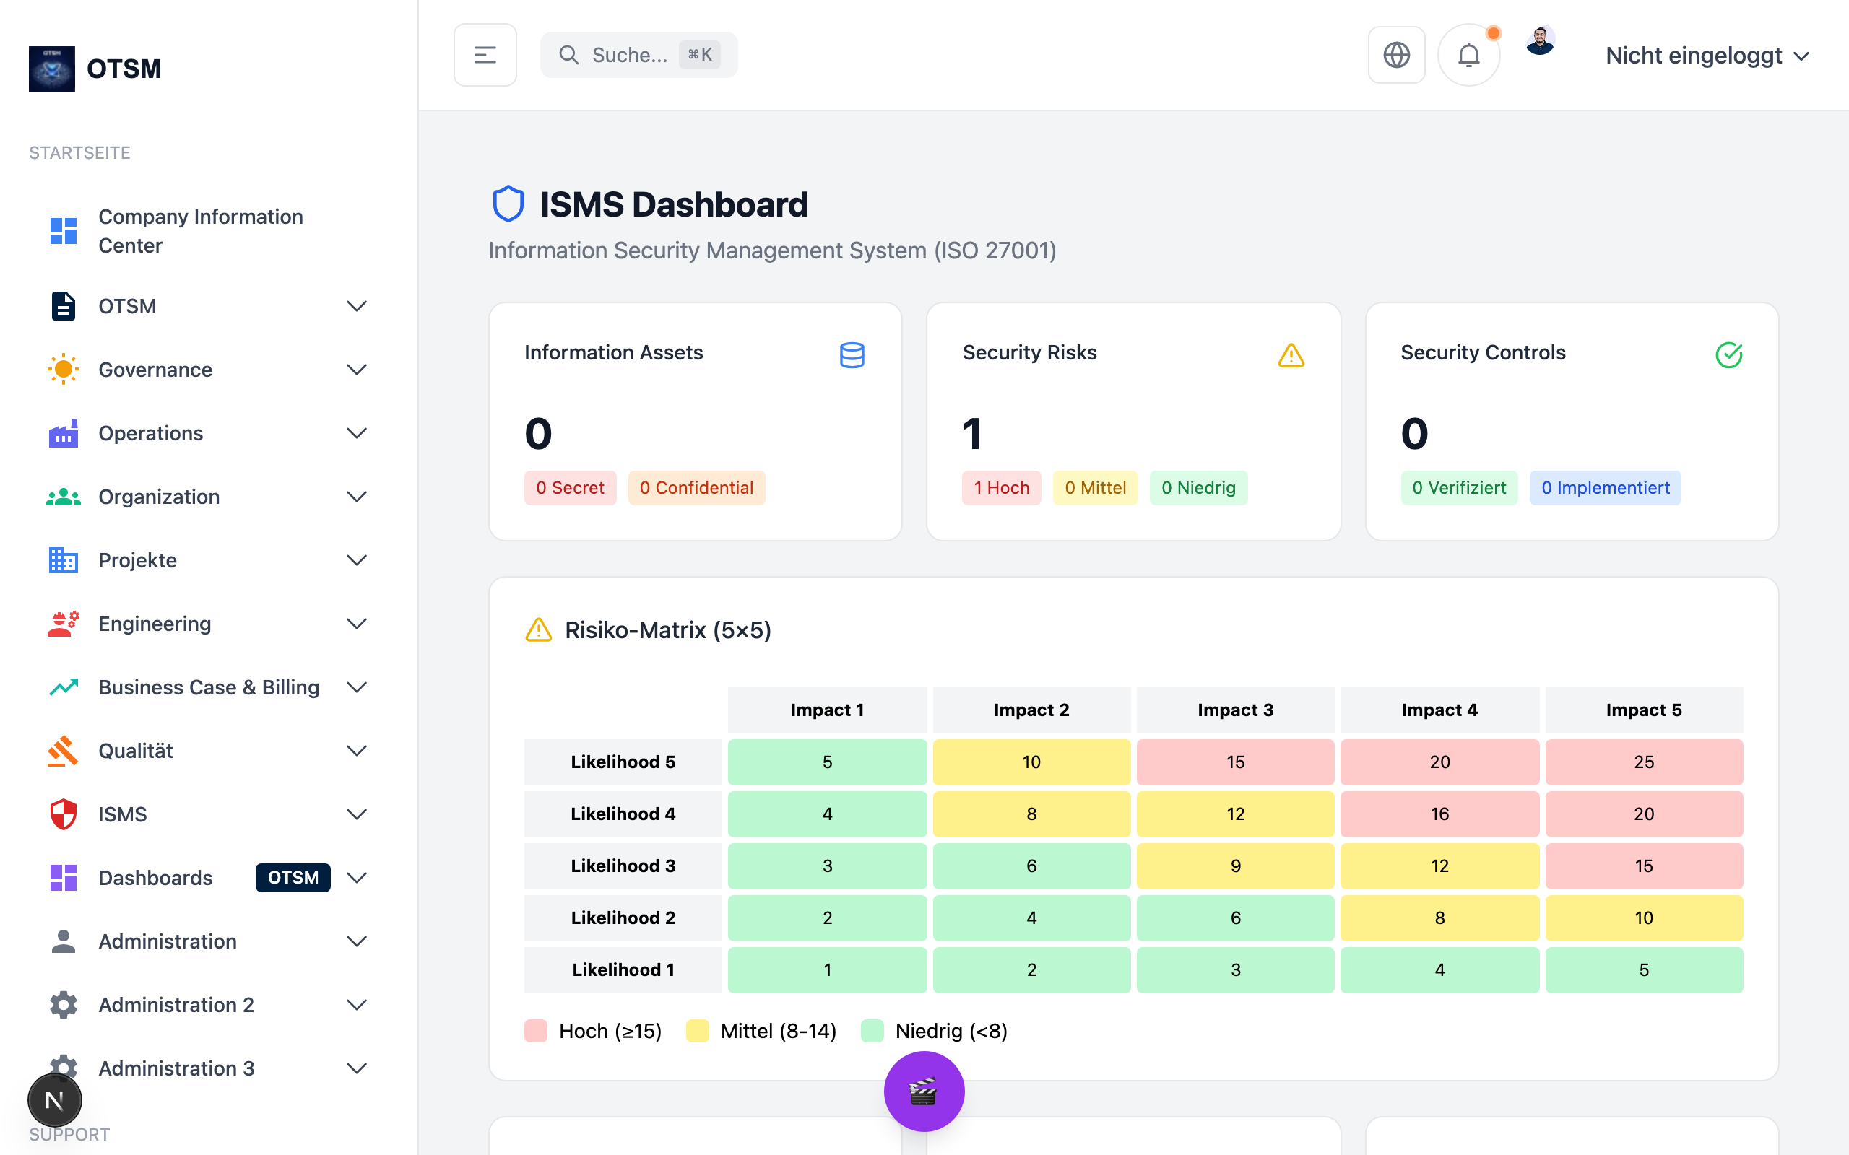Screen dimensions: 1849x1155
Task: Click the round N badge icon
Action: coord(54,1100)
